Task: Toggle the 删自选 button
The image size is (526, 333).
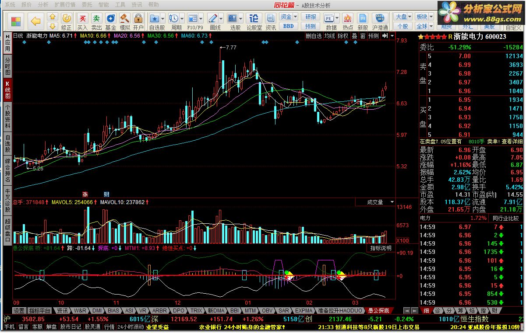Action: coord(314,36)
